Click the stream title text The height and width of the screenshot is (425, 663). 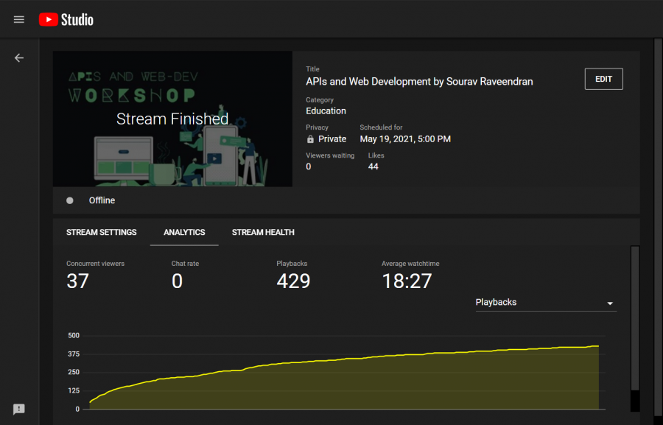pyautogui.click(x=419, y=82)
